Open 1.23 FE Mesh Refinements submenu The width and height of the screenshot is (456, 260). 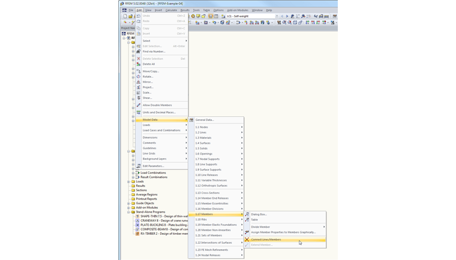pyautogui.click(x=216, y=250)
